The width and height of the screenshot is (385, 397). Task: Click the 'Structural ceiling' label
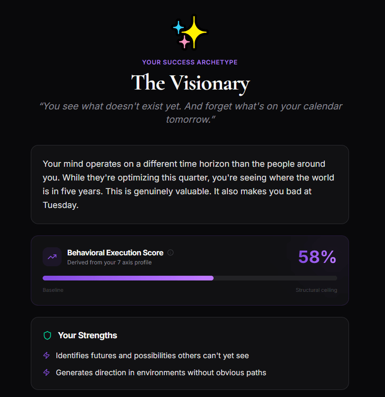click(x=316, y=290)
